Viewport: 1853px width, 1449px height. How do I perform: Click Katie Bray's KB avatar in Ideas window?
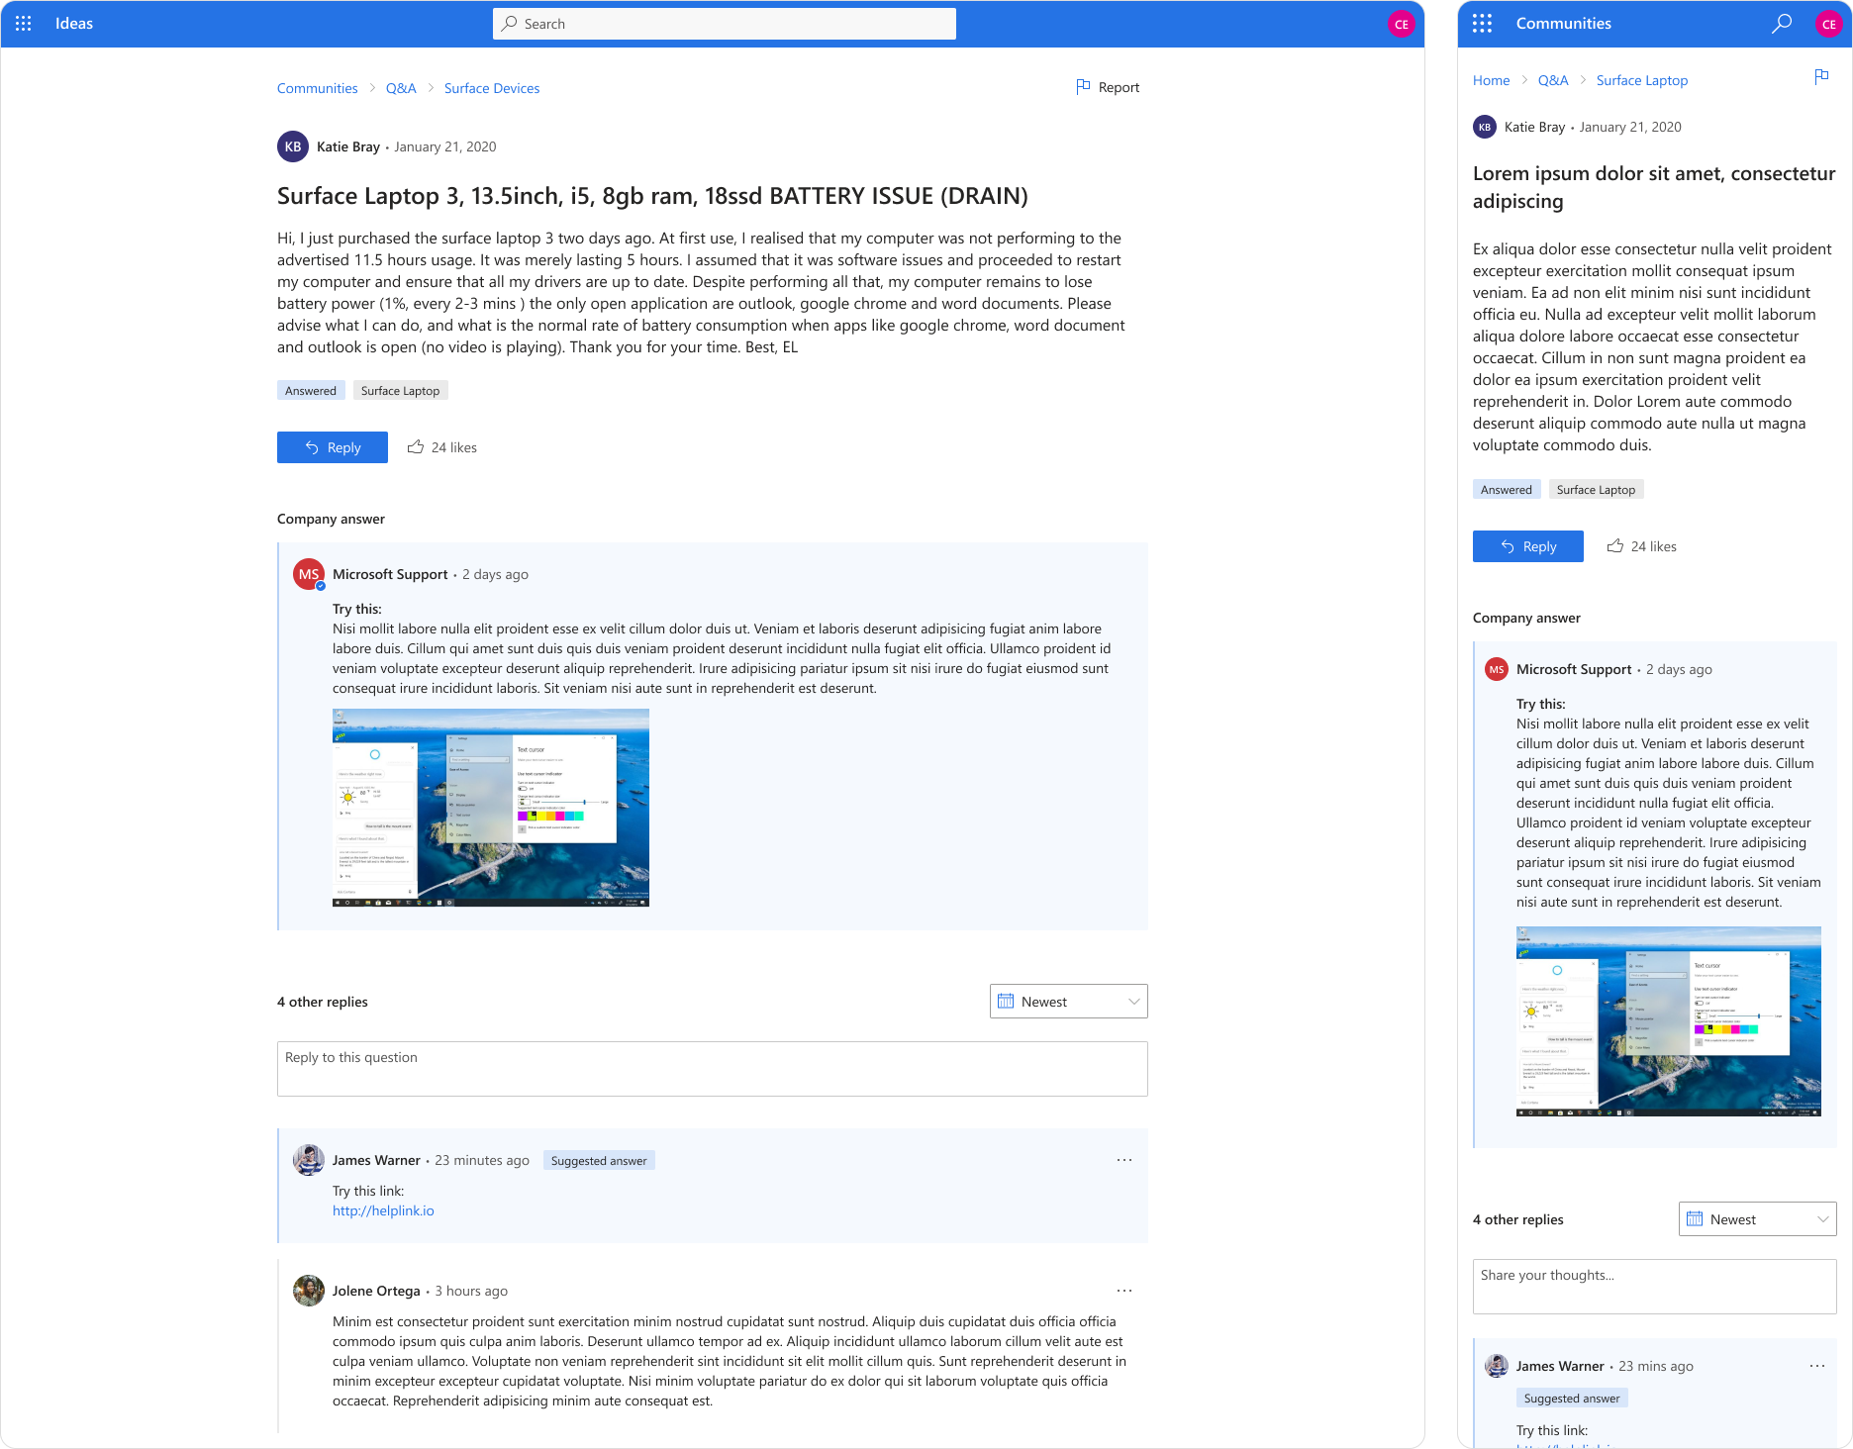point(293,146)
